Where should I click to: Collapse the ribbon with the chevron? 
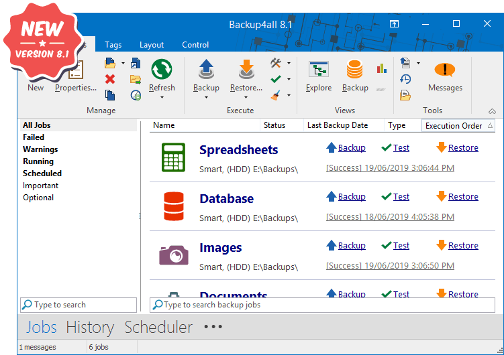[492, 111]
